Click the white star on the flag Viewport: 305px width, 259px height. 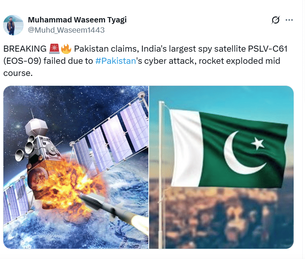(258, 144)
